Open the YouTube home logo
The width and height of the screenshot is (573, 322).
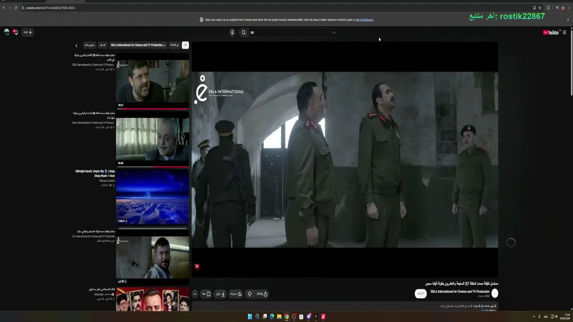(551, 32)
